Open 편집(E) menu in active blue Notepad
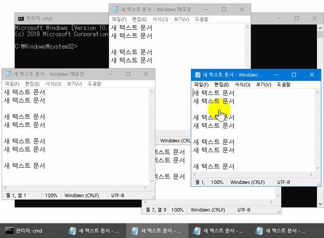The image size is (324, 238). click(x=222, y=85)
